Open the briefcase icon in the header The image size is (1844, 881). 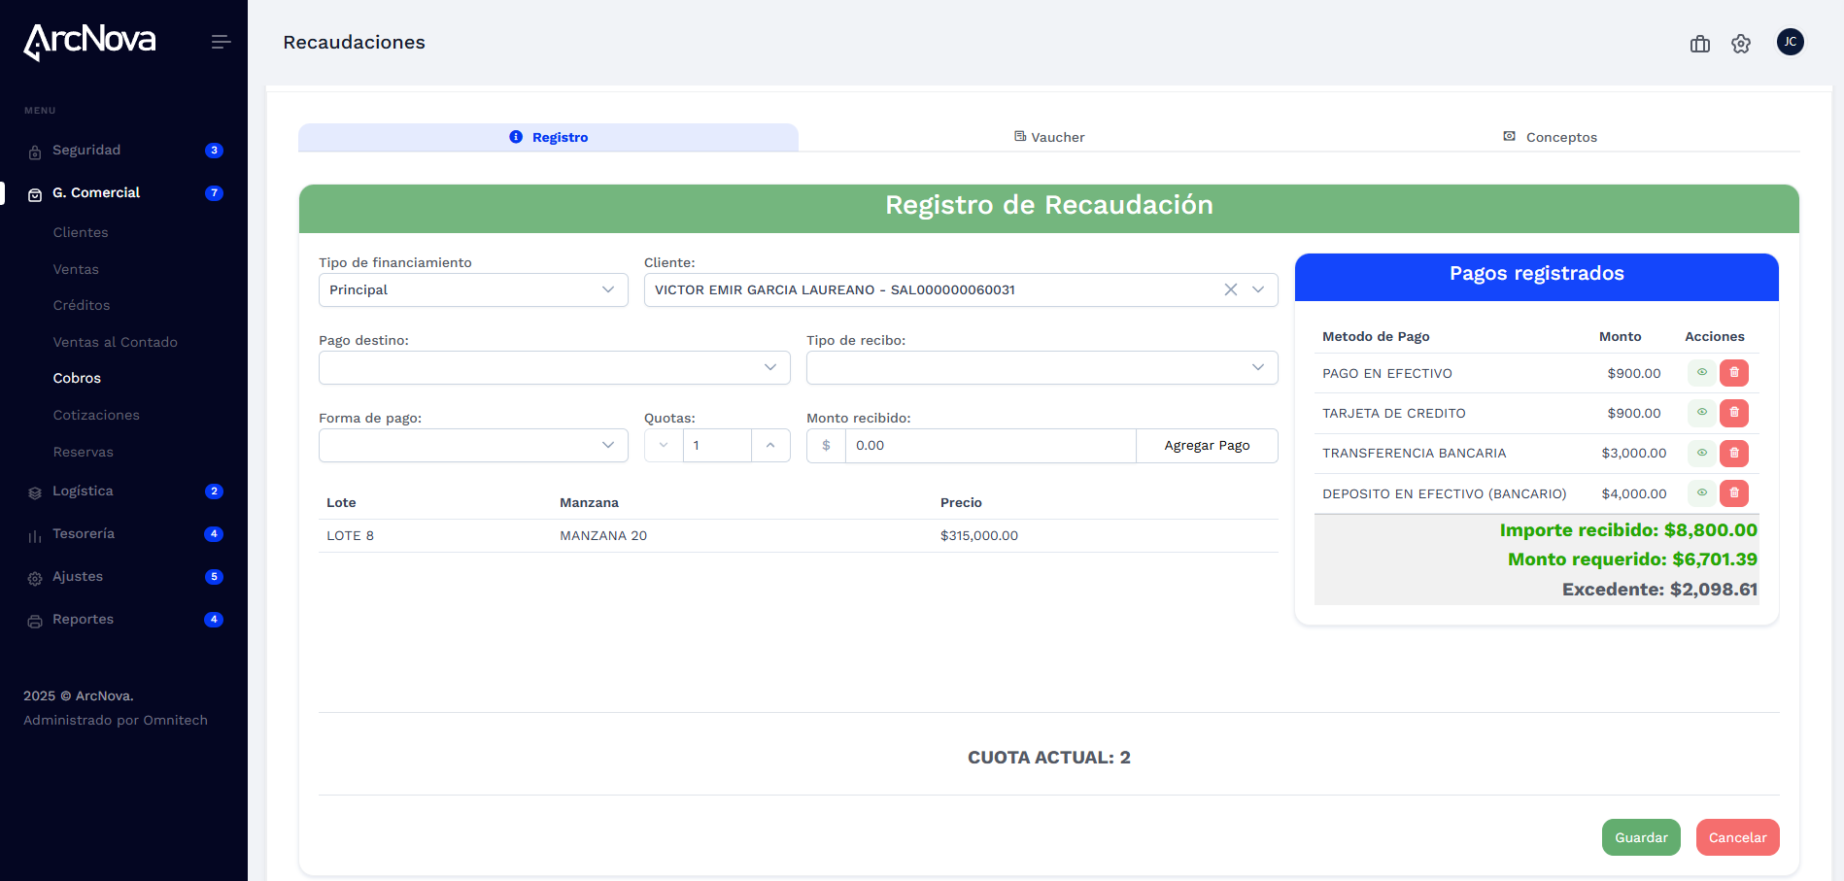coord(1699,44)
